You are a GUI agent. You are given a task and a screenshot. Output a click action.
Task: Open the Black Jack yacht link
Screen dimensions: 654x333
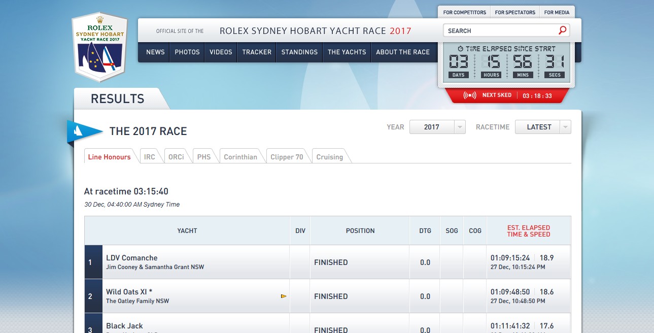click(124, 325)
